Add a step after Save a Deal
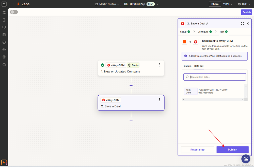The width and height of the screenshot is (254, 167). (131, 120)
